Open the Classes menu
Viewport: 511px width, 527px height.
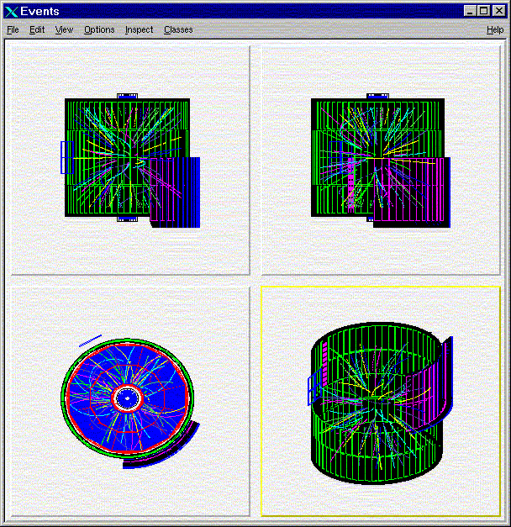tap(178, 29)
